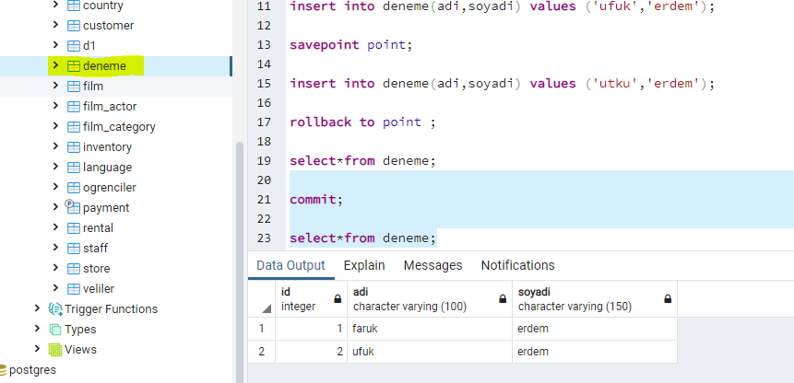Click the partitioned payment table icon
The height and width of the screenshot is (383, 794).
click(73, 207)
